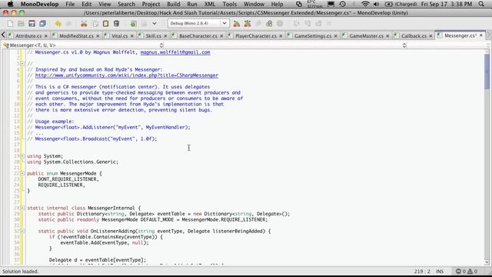492x277 pixels.
Task: Click the Save All toolbar icon
Action: click(x=42, y=24)
